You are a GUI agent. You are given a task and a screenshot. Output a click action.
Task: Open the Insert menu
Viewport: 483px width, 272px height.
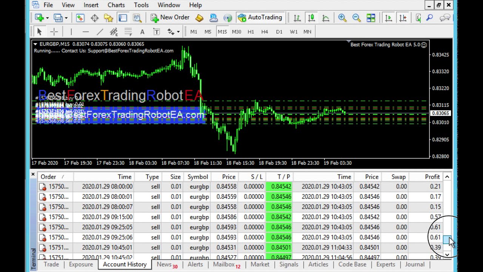pos(91,5)
